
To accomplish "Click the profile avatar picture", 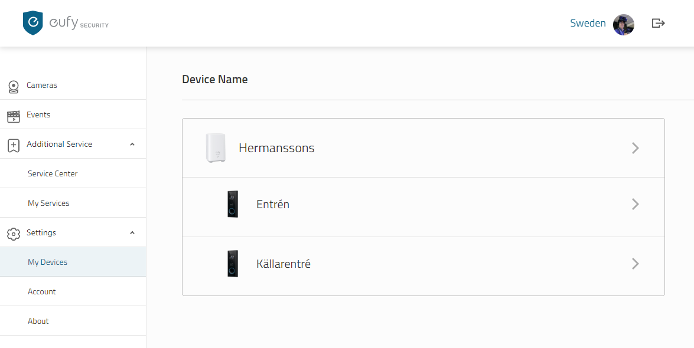I will pos(624,24).
